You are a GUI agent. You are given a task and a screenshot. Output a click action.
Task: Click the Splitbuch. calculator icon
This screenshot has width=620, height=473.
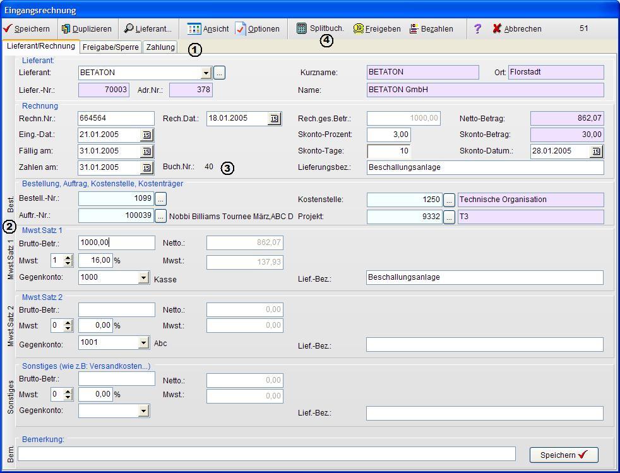click(x=301, y=28)
